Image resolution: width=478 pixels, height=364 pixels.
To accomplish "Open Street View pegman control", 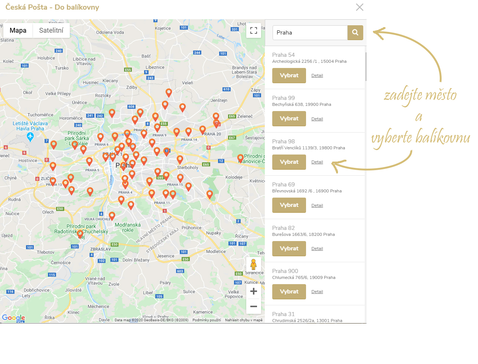I will (x=254, y=264).
